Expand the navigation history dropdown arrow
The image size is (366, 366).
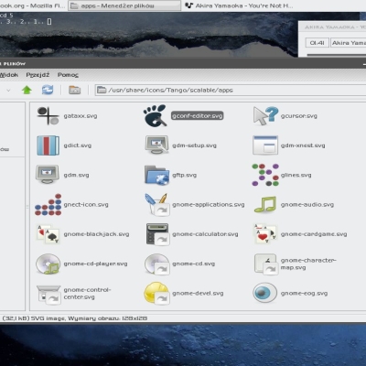[x=8, y=91]
